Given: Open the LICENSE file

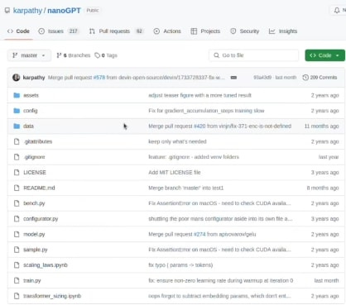Looking at the screenshot, I should tap(35, 173).
